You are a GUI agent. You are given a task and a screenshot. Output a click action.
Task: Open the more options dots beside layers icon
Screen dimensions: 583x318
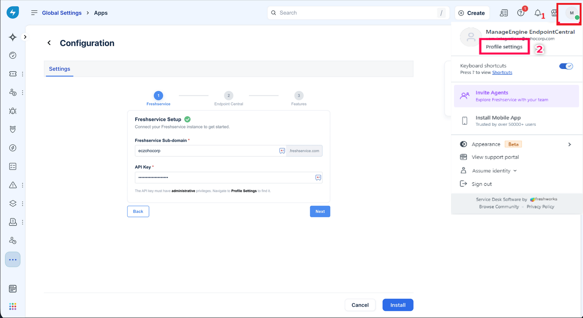point(22,204)
